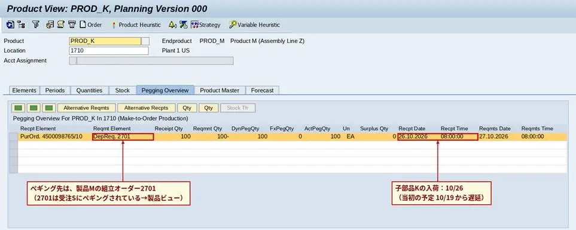Click the Product field containing PROD_K

(x=105, y=41)
